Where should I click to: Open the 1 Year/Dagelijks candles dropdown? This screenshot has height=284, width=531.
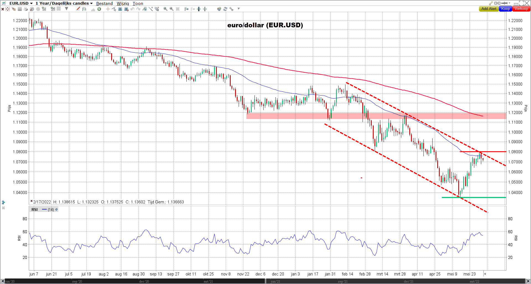click(91, 4)
